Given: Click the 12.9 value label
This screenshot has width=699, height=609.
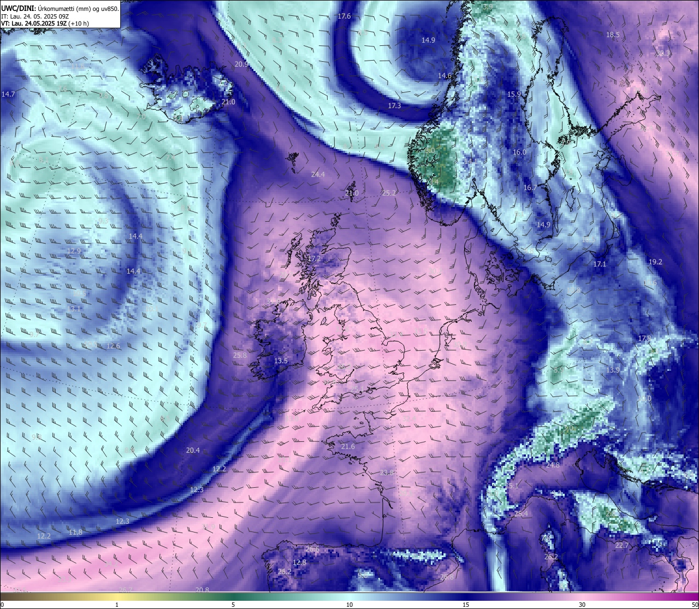Looking at the screenshot, I should [x=74, y=251].
